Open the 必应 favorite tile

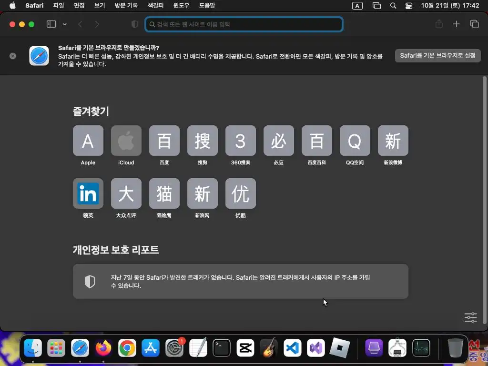coord(278,141)
